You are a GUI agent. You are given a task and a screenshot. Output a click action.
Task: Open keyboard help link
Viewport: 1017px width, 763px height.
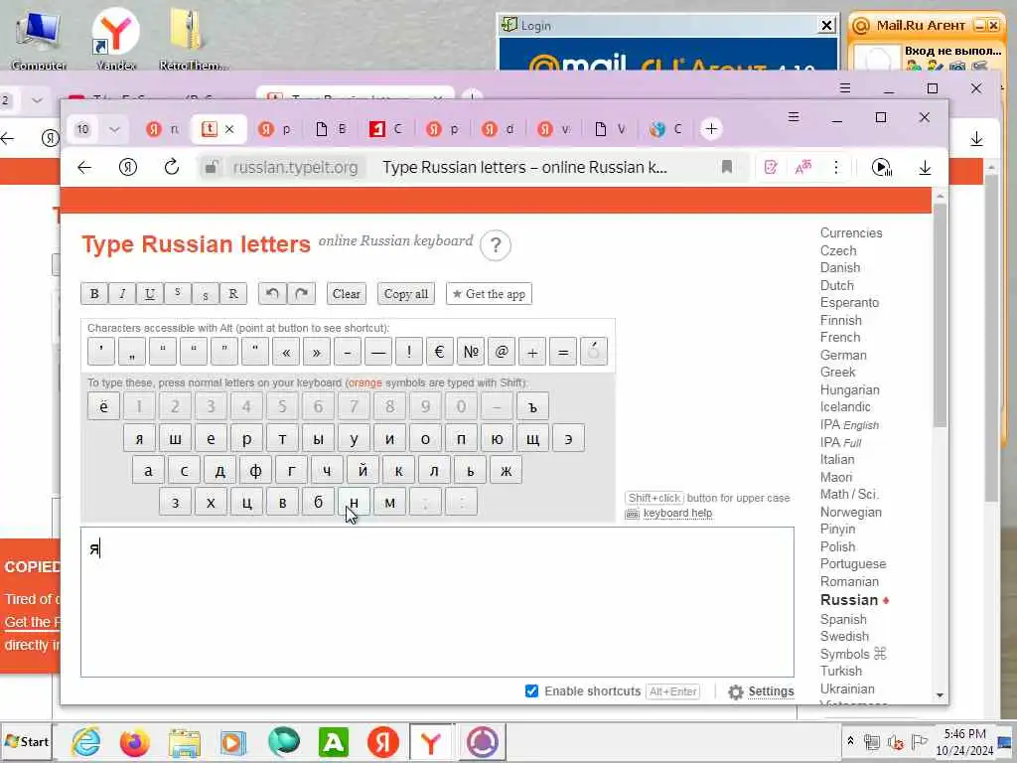point(677,514)
